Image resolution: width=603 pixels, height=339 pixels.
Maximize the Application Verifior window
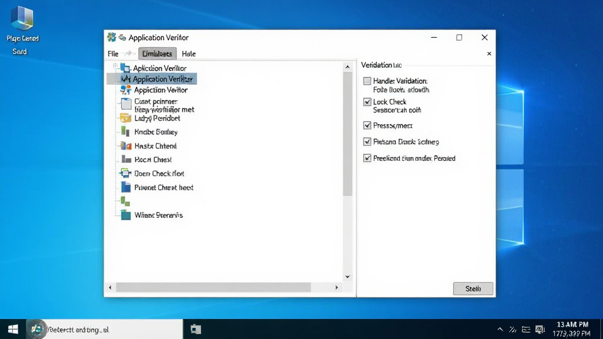point(459,37)
